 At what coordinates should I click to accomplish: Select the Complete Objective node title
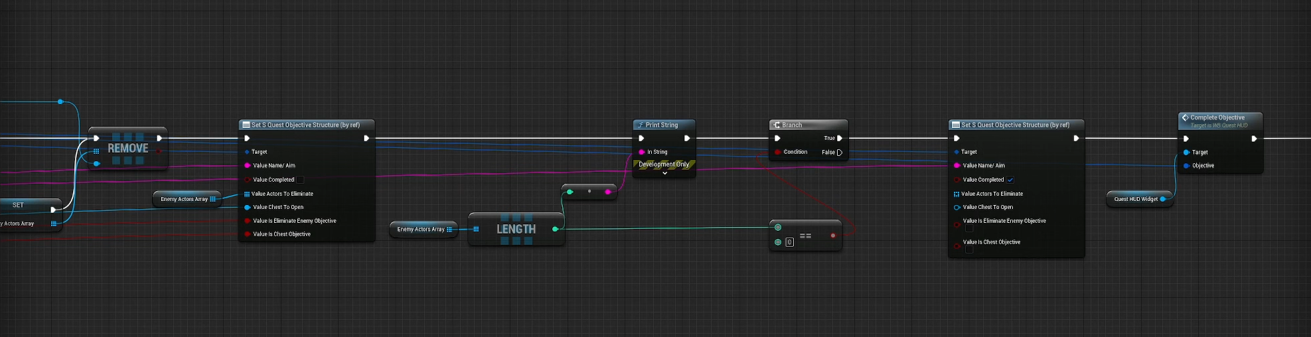(1217, 117)
